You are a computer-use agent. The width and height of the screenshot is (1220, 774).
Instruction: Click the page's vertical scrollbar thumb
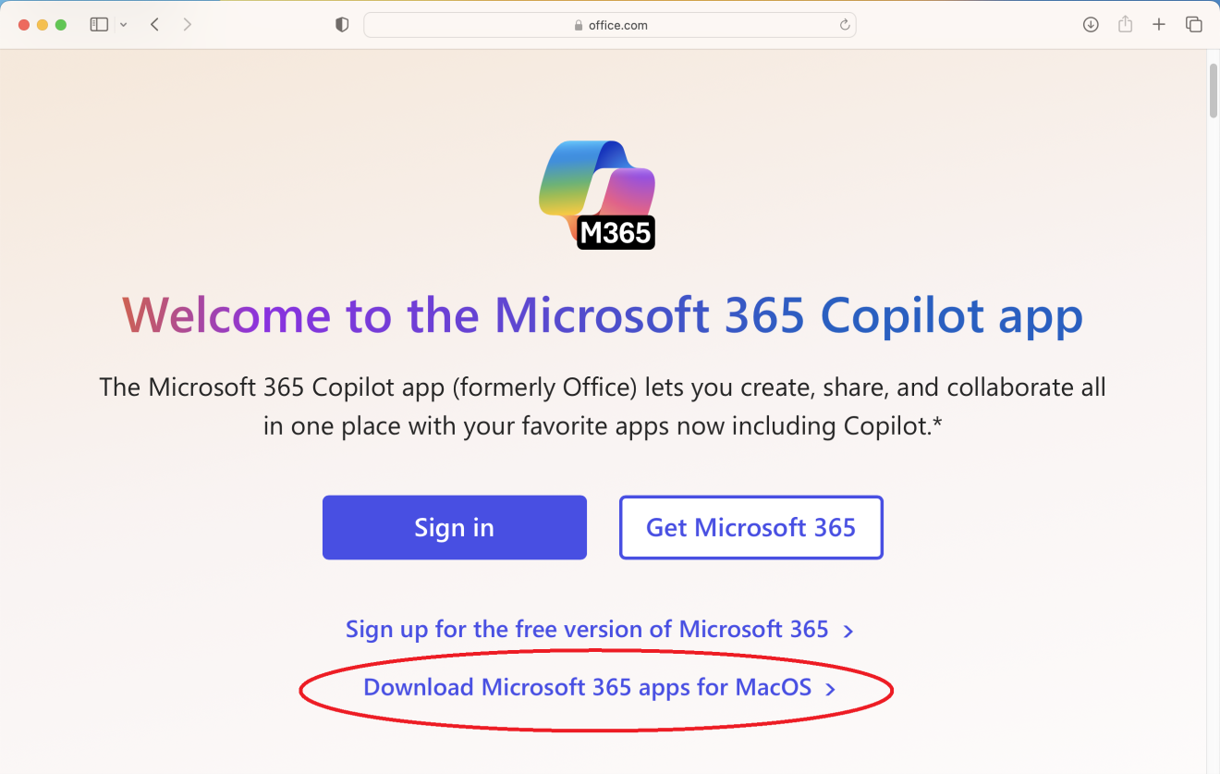coord(1214,91)
